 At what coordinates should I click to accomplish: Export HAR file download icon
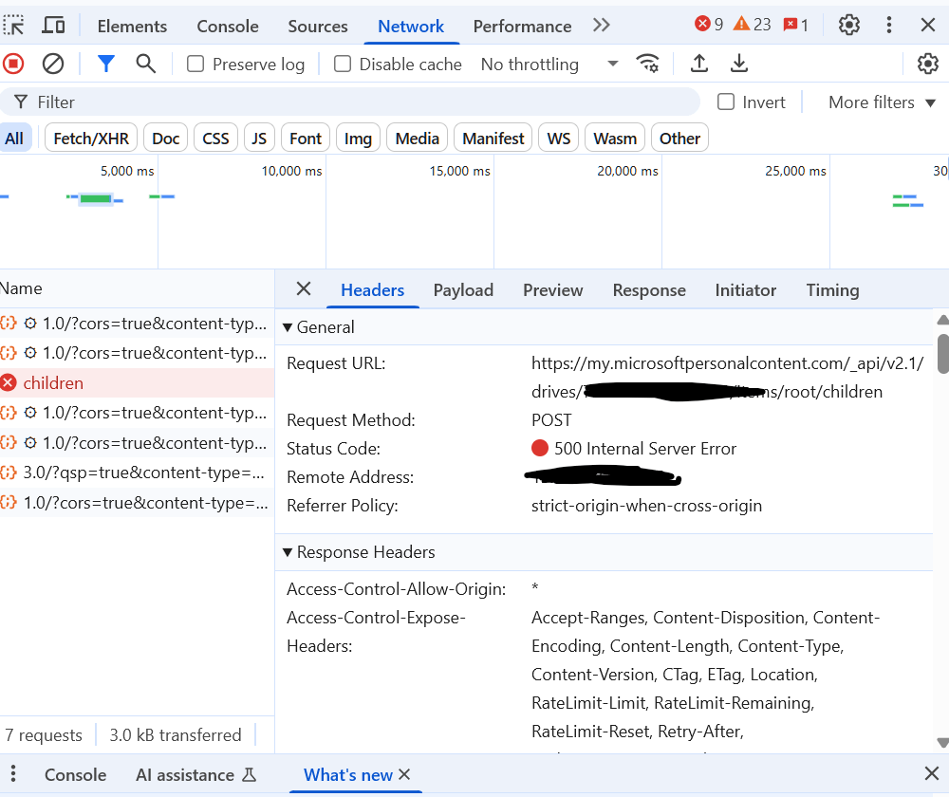[x=739, y=64]
